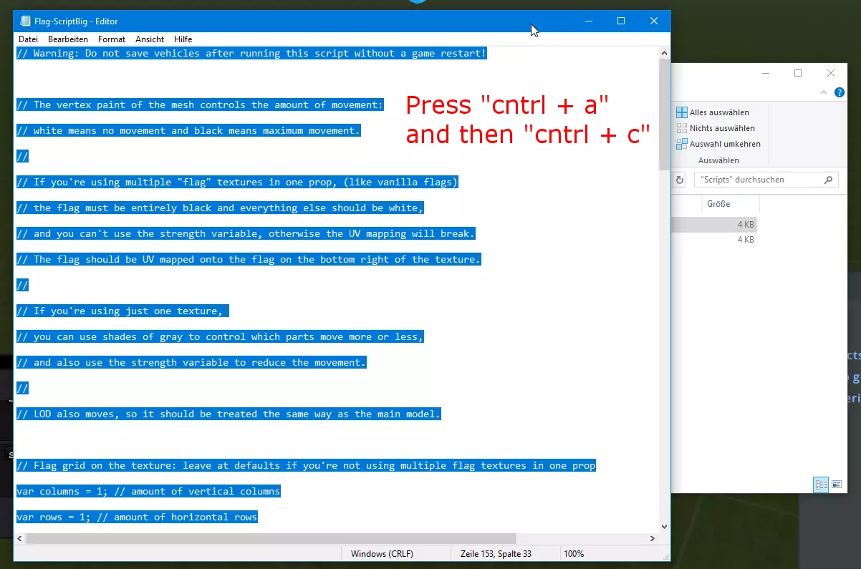Click the highlighted 4 KB file row
The height and width of the screenshot is (569, 861).
tap(714, 224)
